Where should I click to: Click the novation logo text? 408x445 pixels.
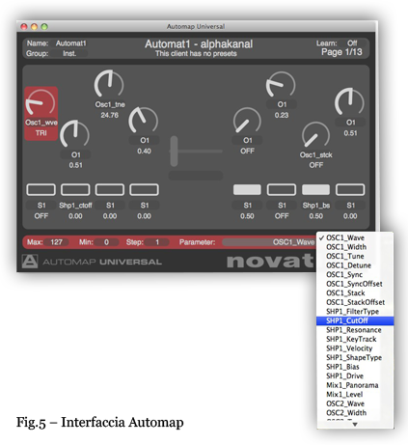point(269,262)
